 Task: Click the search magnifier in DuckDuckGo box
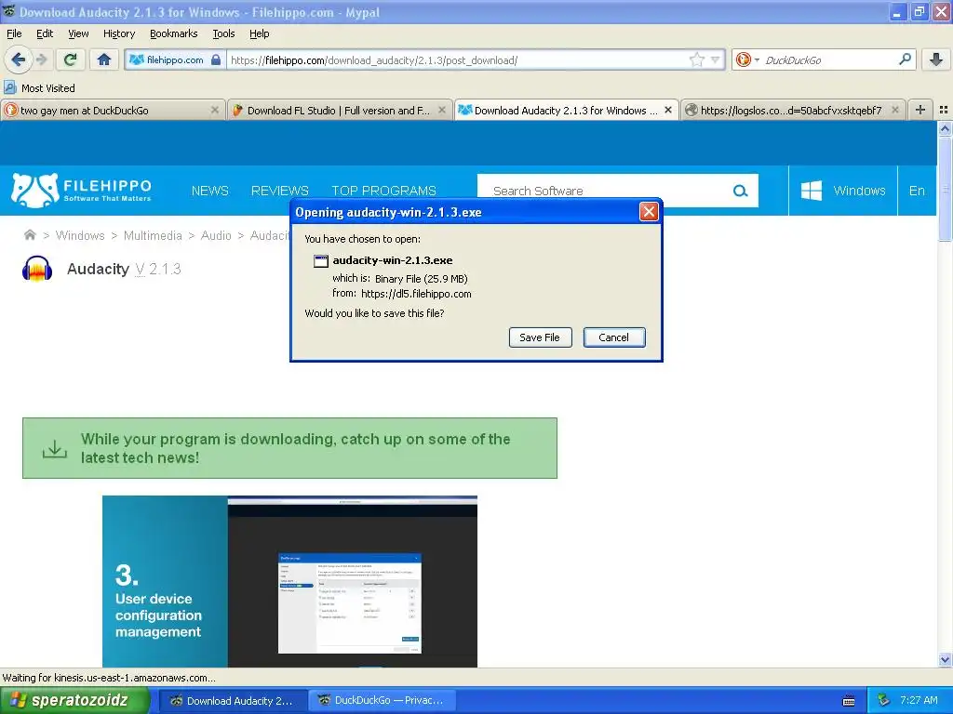pyautogui.click(x=905, y=59)
